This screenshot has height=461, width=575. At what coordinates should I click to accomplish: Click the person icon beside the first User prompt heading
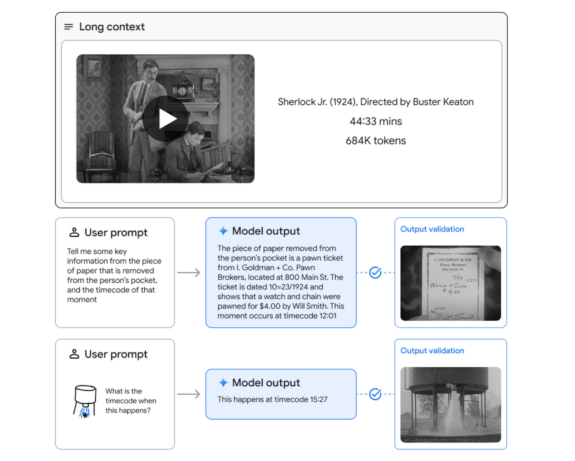(74, 232)
